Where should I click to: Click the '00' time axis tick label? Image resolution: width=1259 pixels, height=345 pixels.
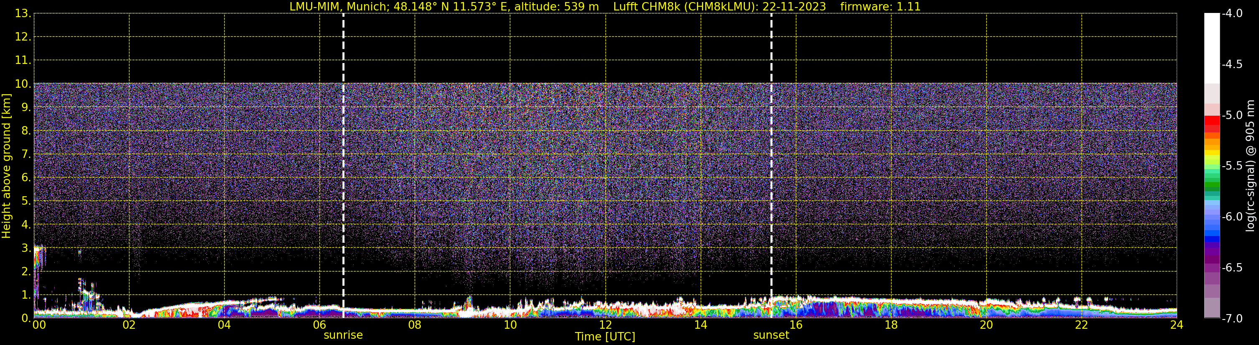coord(39,325)
